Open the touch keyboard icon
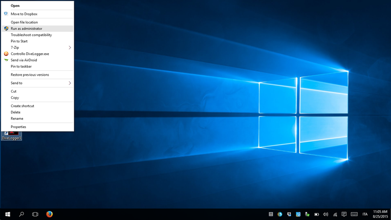 pyautogui.click(x=354, y=214)
